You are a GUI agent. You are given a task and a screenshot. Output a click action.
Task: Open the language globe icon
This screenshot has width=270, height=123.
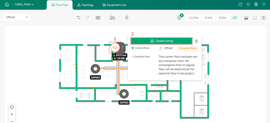256,4
